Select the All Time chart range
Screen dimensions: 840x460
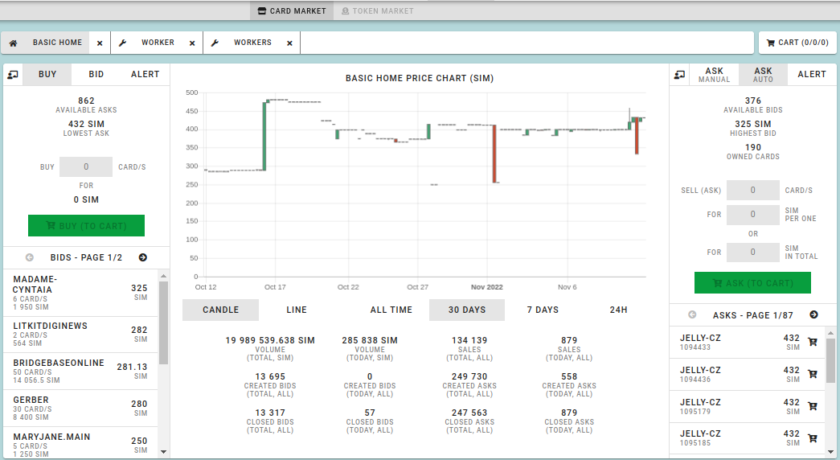tap(391, 310)
